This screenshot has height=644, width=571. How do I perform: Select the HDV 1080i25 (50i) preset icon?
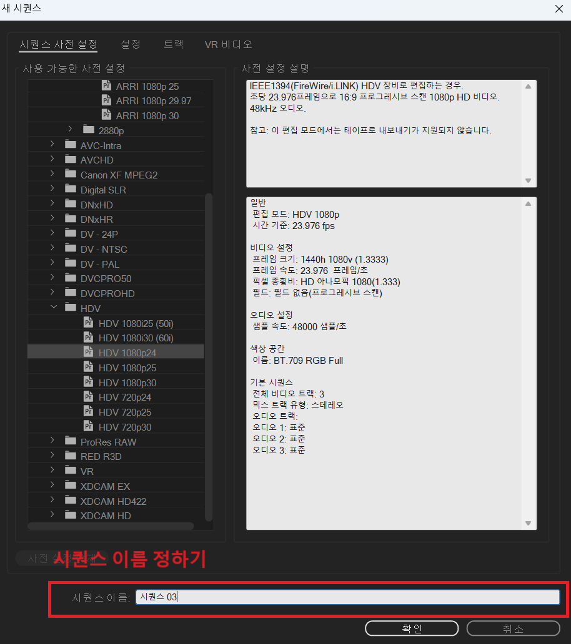(x=89, y=323)
